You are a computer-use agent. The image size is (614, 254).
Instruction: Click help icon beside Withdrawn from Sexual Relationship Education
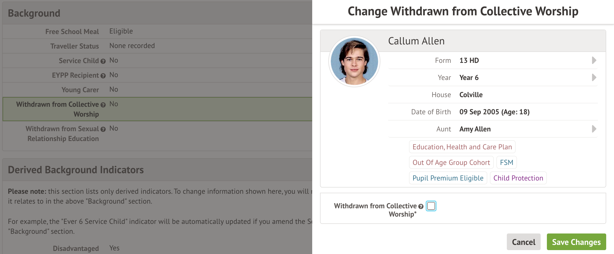103,129
